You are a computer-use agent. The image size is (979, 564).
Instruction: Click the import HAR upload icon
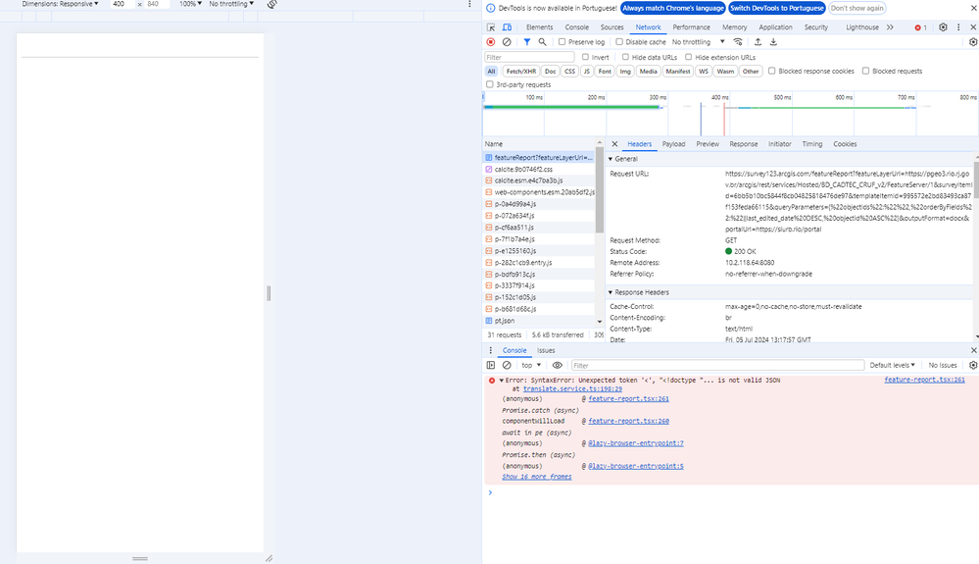coord(758,42)
